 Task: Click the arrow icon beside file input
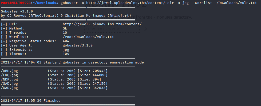coord(145,29)
